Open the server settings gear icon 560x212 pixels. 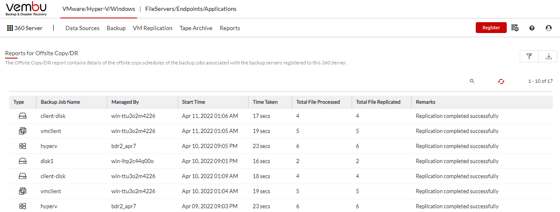pos(515,28)
